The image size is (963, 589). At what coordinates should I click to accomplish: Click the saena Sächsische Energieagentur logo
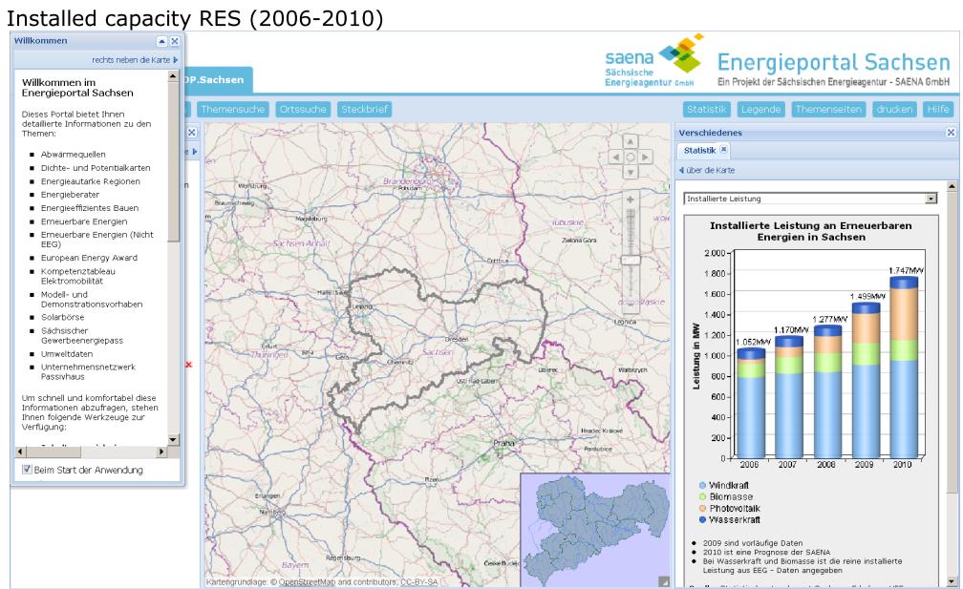[653, 61]
